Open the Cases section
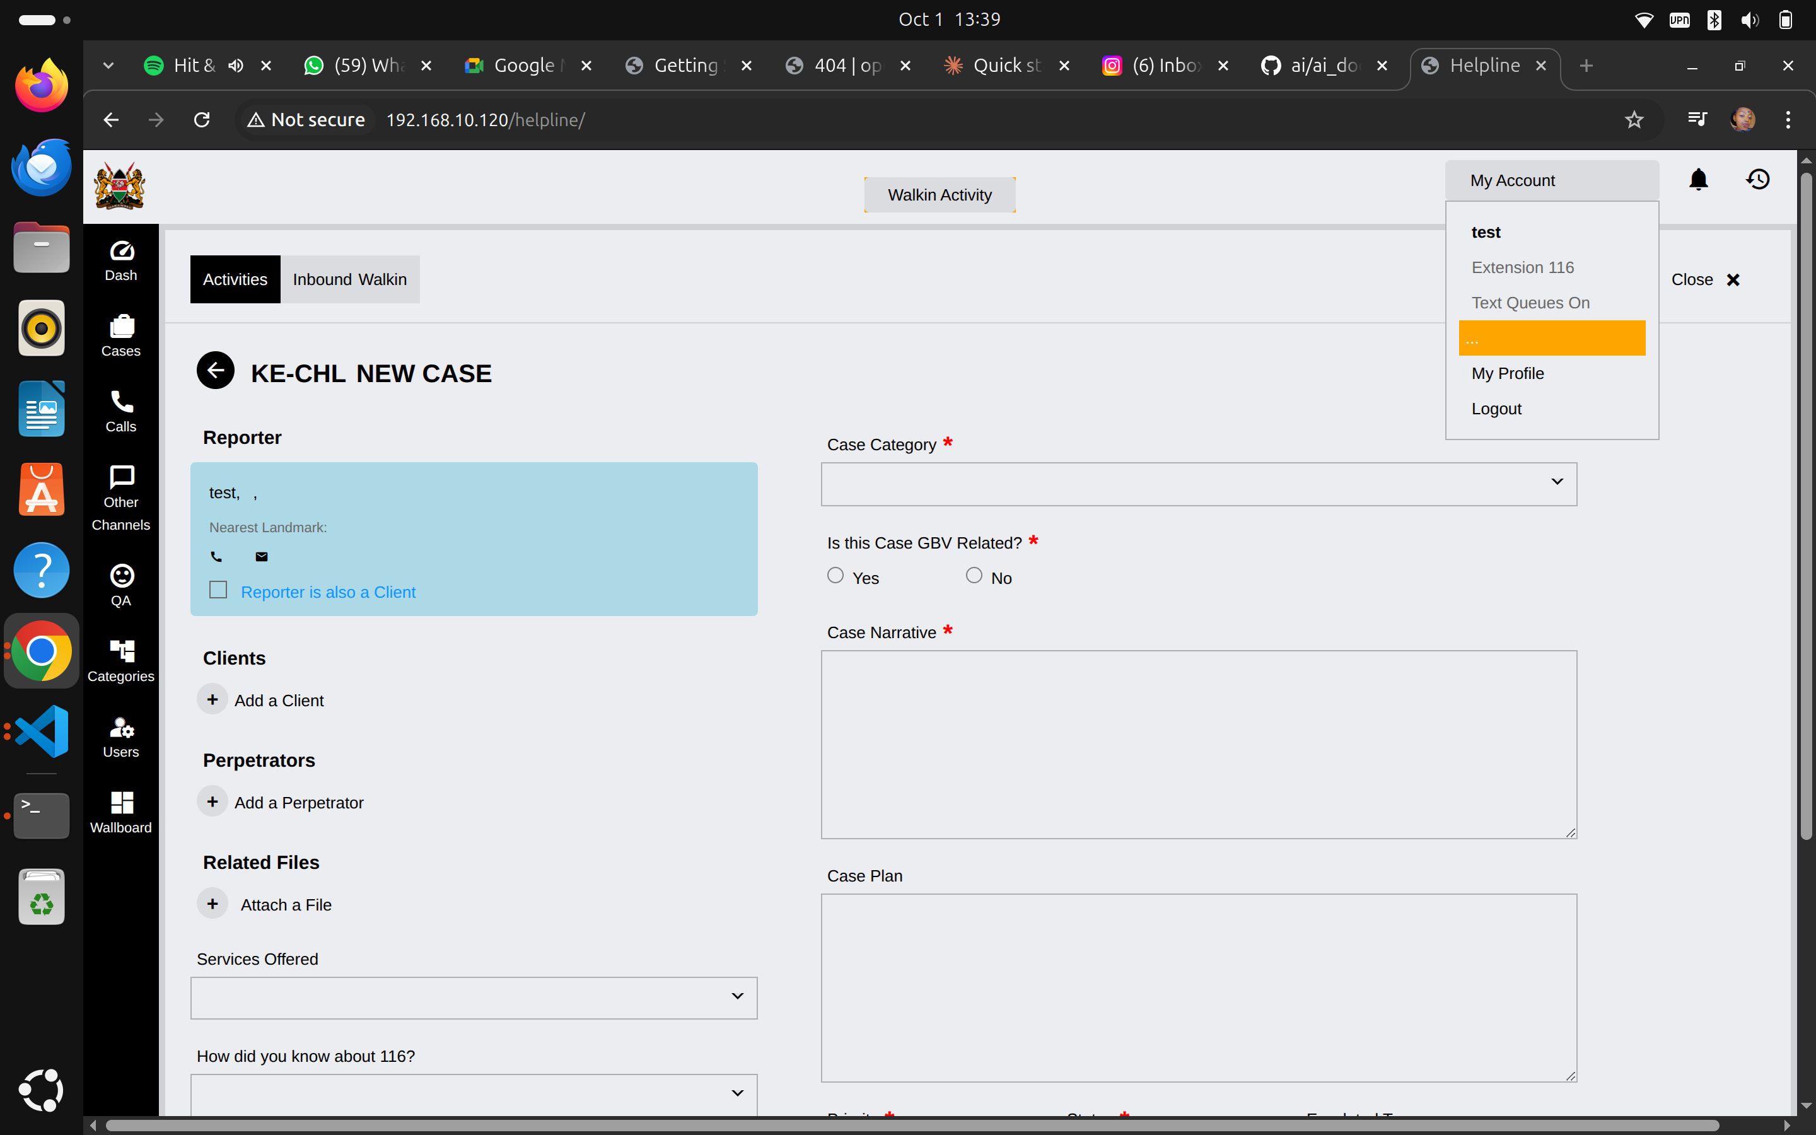1816x1135 pixels. (x=121, y=336)
